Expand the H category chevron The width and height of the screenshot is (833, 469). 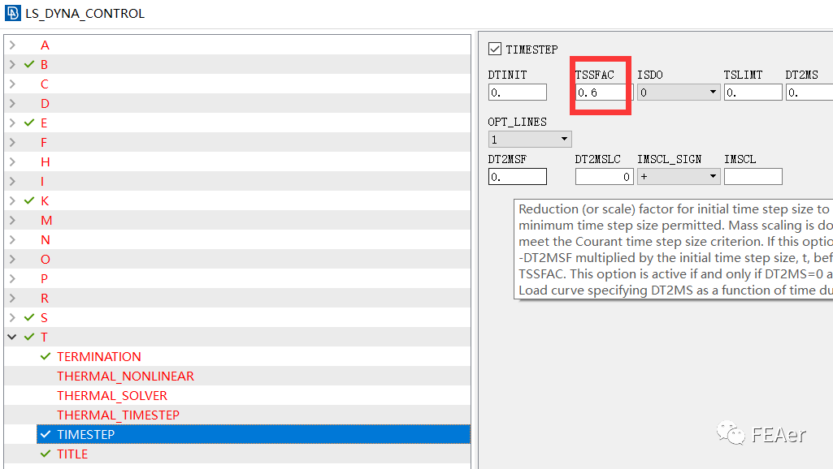coord(12,161)
